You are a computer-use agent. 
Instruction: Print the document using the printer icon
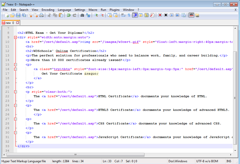[41, 15]
